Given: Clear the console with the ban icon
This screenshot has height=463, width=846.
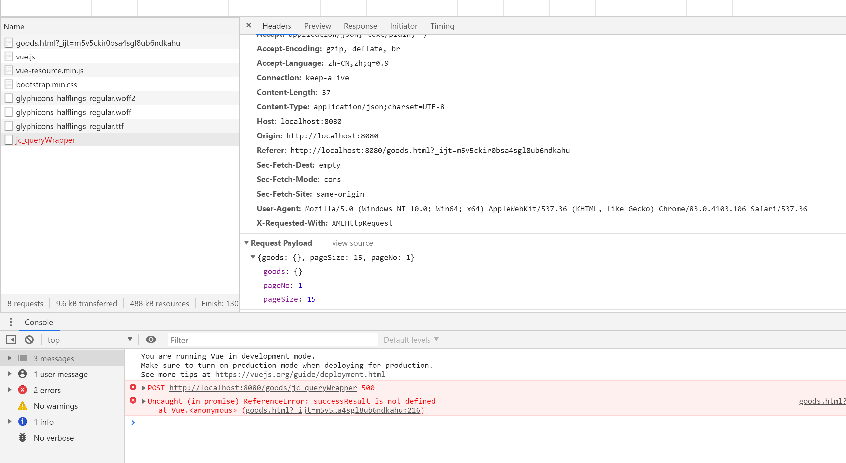Looking at the screenshot, I should pyautogui.click(x=29, y=340).
